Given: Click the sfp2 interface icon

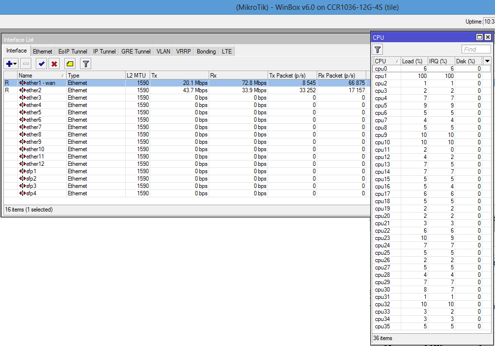Looking at the screenshot, I should click(23, 179).
